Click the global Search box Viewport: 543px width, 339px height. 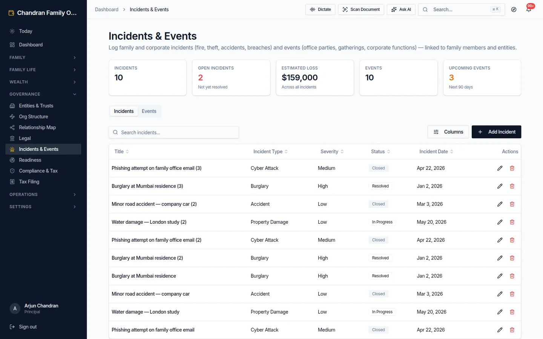(461, 9)
